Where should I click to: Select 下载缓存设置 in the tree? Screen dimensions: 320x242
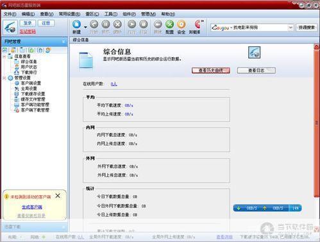coord(33,94)
